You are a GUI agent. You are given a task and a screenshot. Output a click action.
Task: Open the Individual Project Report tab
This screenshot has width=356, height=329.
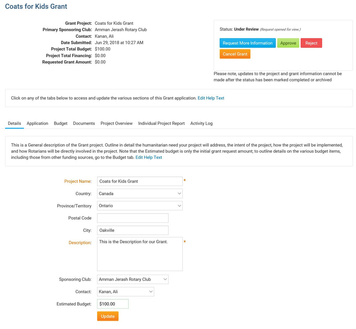tap(161, 123)
